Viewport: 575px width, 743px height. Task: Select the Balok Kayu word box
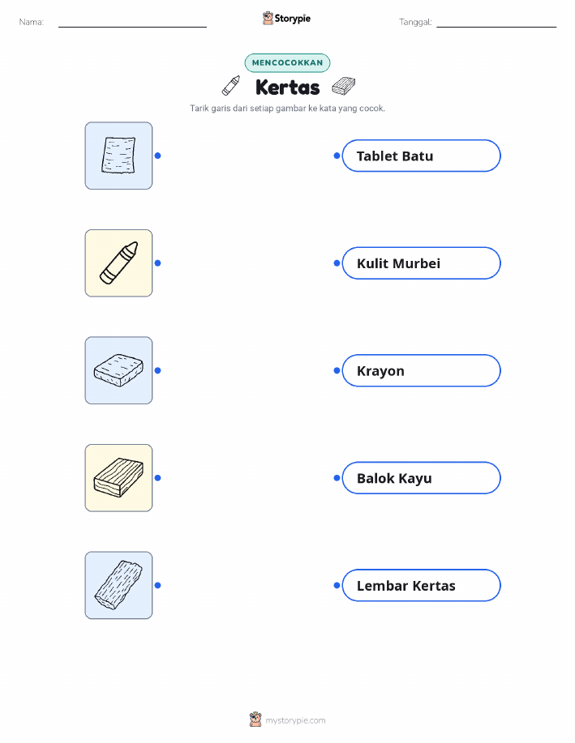point(421,478)
